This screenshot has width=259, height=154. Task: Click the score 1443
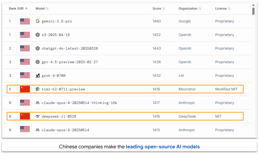click(x=157, y=49)
